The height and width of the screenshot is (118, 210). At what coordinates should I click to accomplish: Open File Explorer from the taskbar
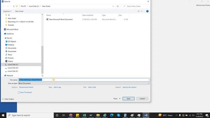[98, 115]
